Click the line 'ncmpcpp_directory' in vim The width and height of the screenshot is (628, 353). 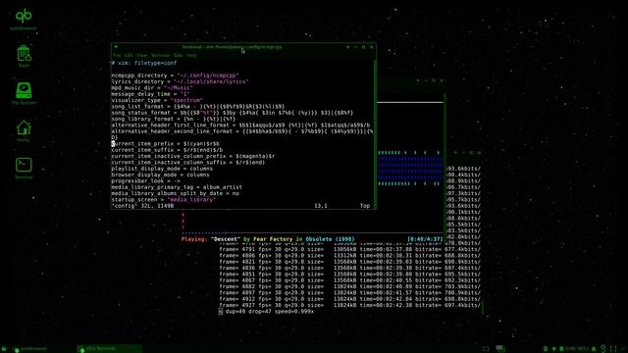point(175,76)
